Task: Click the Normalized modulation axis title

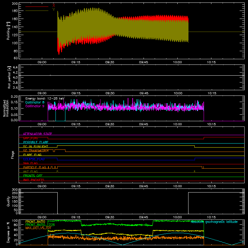Action: click(6, 108)
